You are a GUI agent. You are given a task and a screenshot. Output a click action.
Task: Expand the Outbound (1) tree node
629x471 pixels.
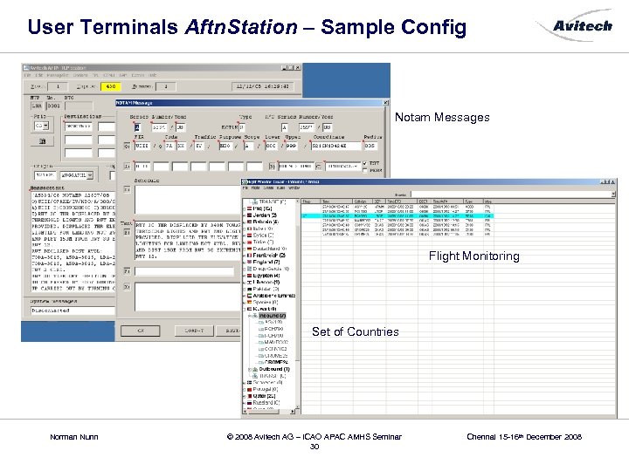pos(250,369)
